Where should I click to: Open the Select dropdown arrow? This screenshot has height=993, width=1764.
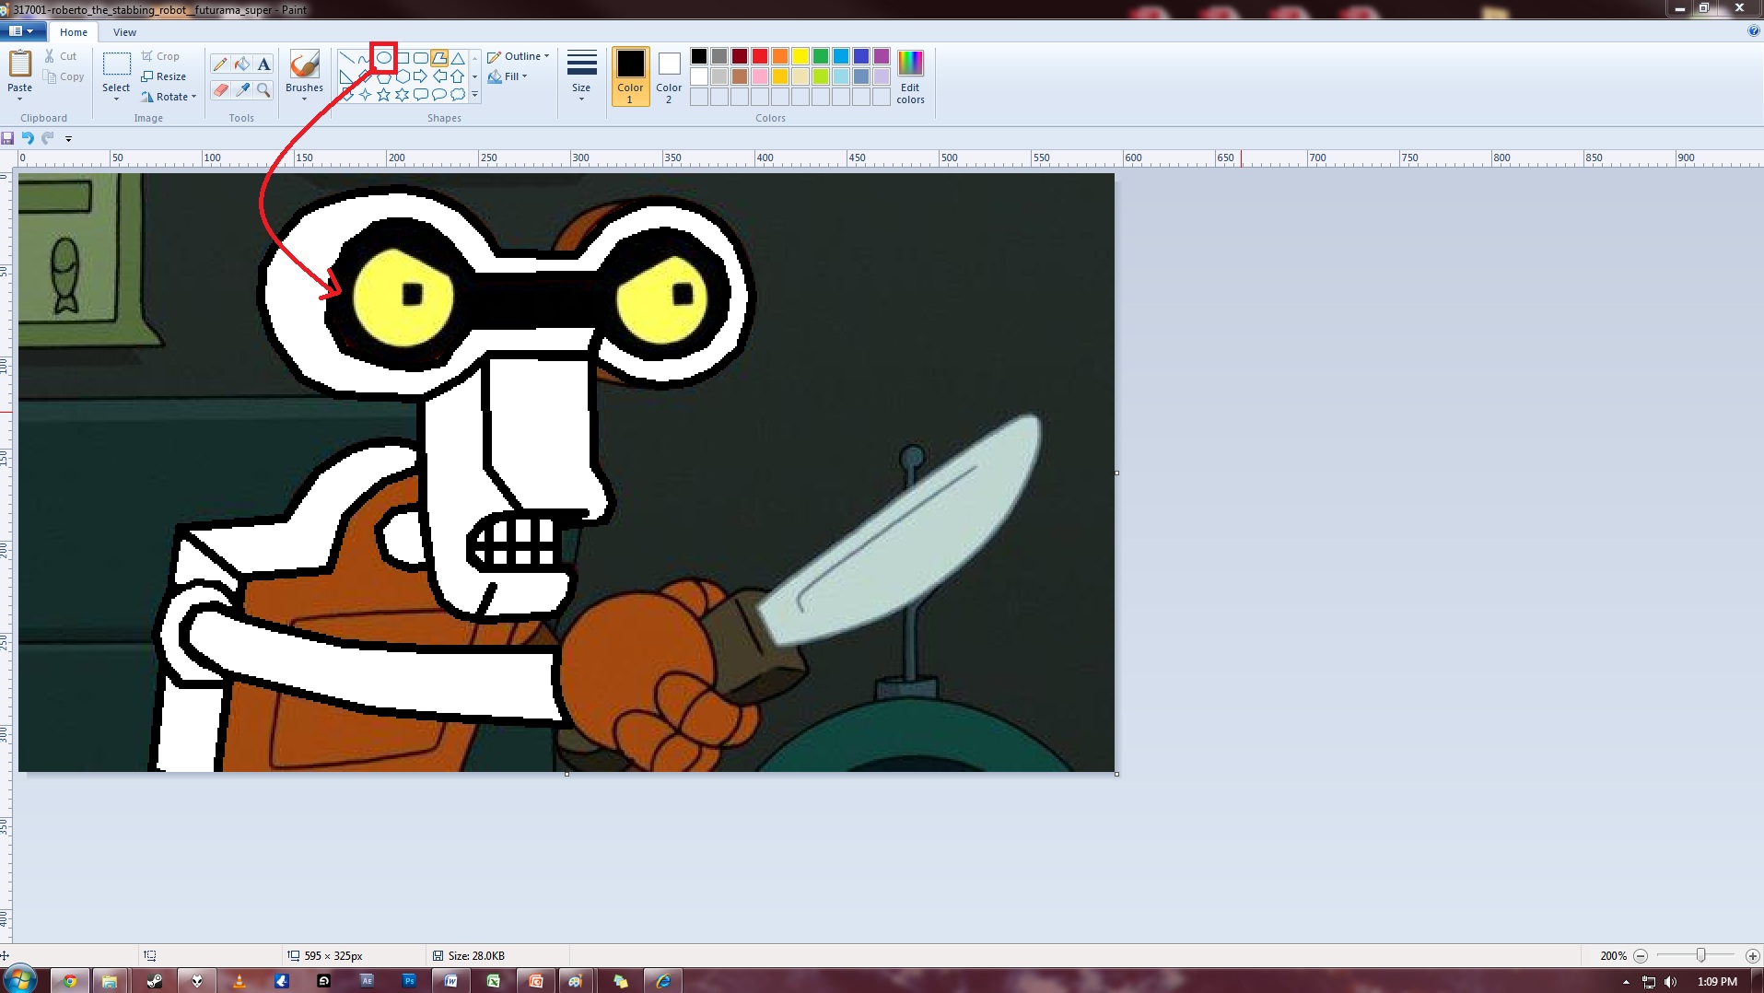pos(116,99)
